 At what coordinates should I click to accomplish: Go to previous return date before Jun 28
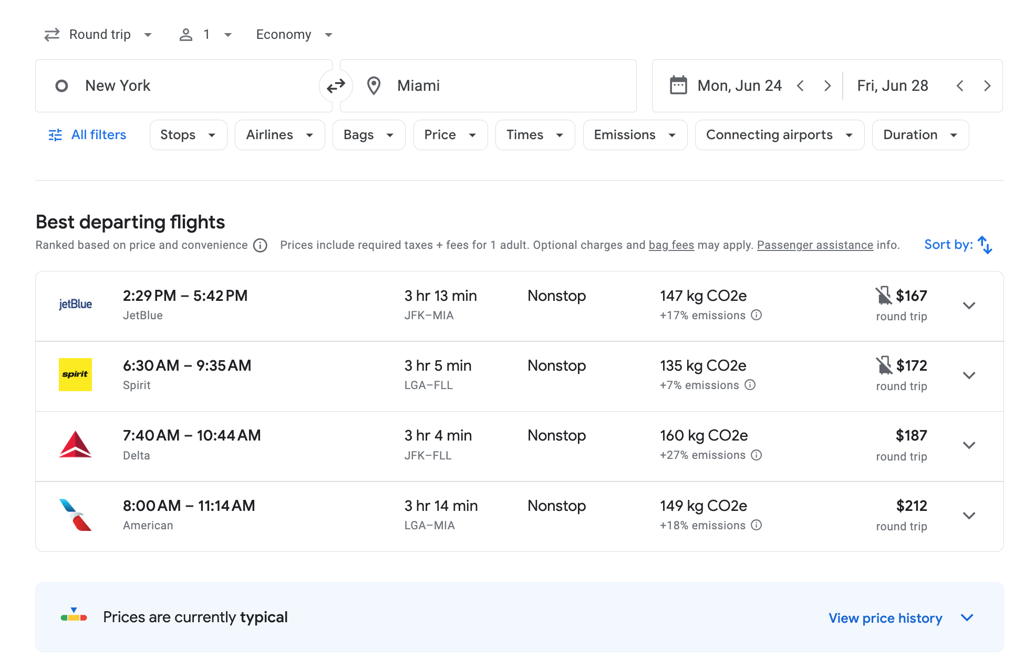click(x=960, y=86)
